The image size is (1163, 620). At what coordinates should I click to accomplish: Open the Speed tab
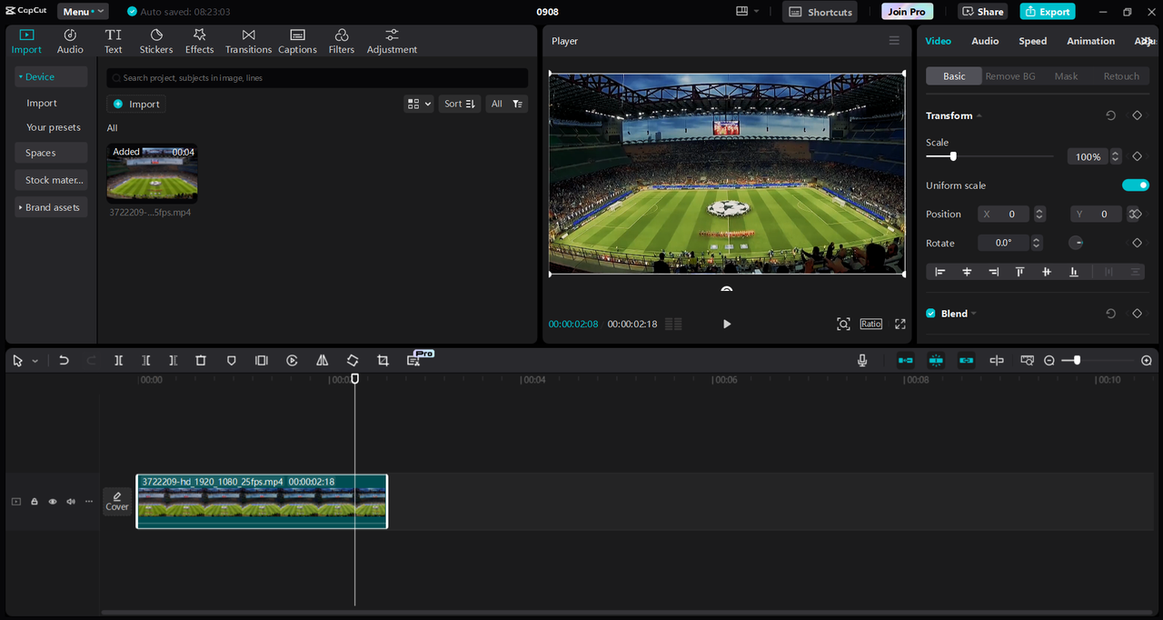(x=1032, y=41)
